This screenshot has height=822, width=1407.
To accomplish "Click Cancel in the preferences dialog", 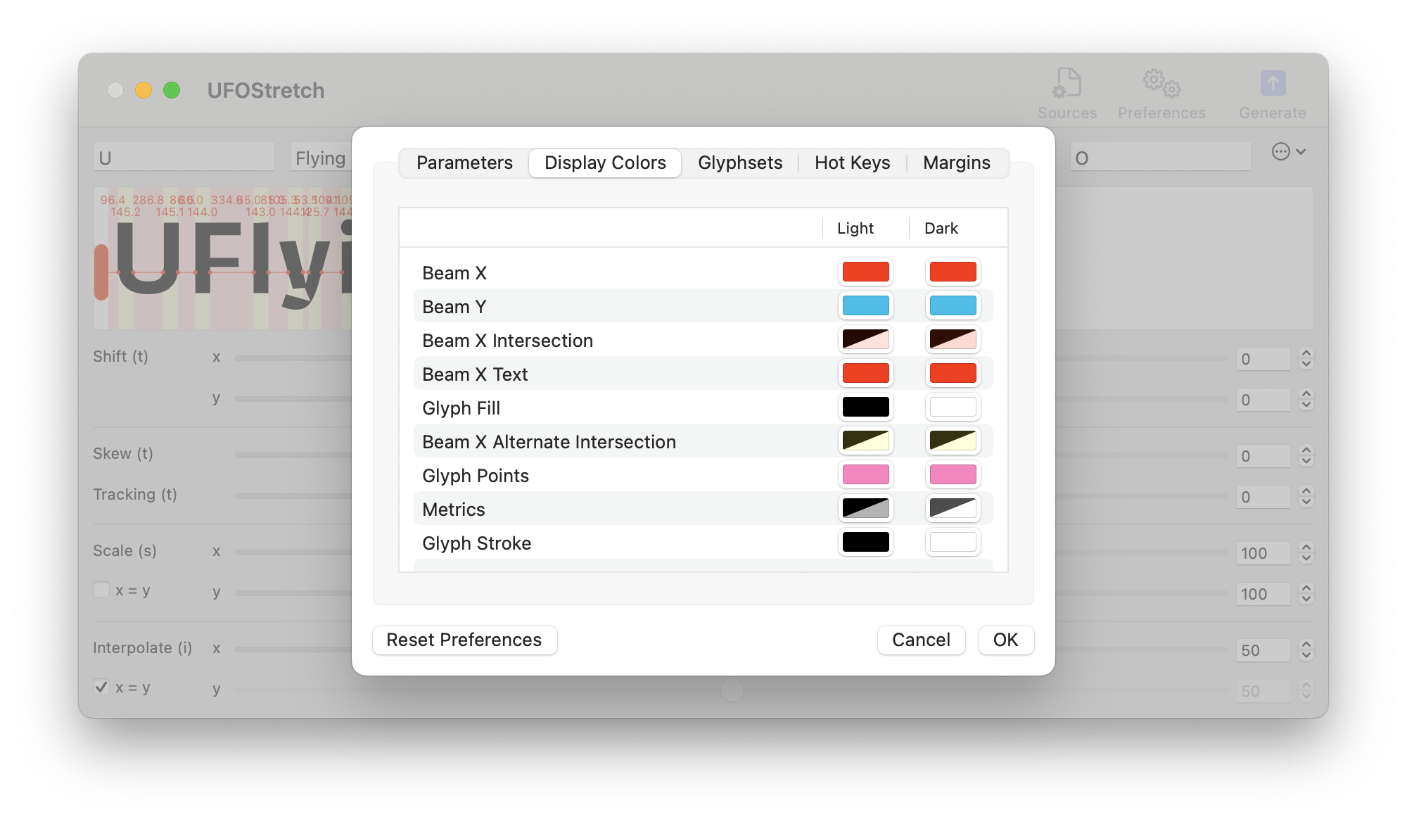I will click(x=921, y=640).
